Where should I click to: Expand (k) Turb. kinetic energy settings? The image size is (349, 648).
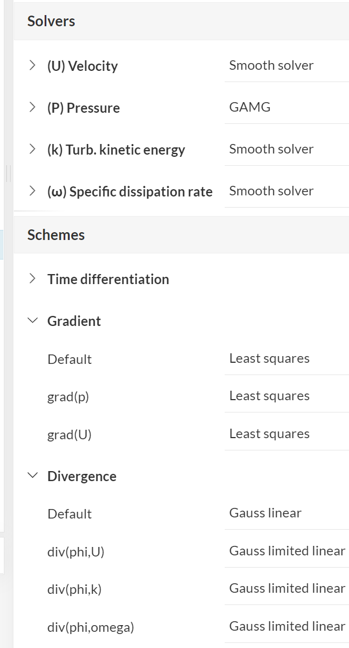coord(33,150)
